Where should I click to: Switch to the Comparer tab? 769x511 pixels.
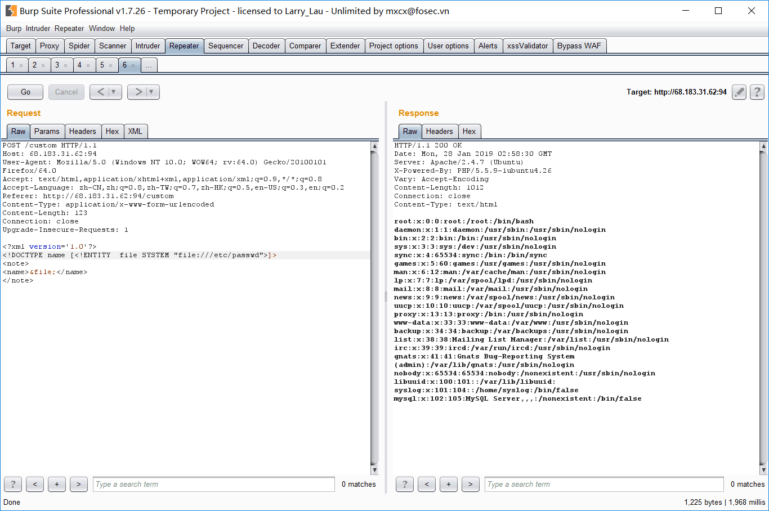coord(305,46)
